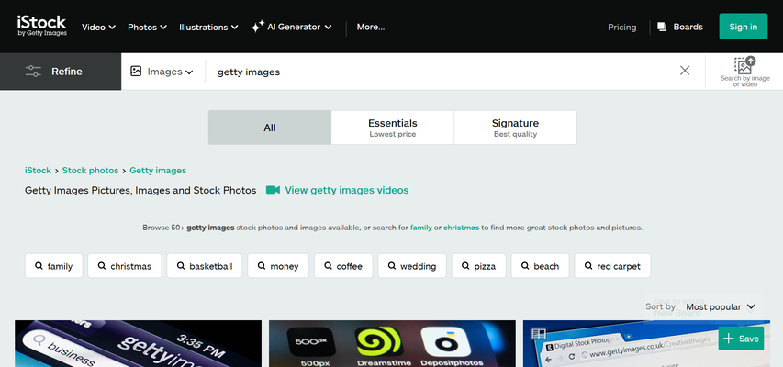Click the green video camera icon
This screenshot has height=367, width=783.
coord(273,190)
